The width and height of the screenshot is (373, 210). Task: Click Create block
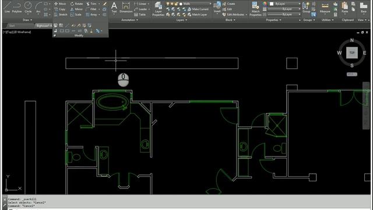229,4
